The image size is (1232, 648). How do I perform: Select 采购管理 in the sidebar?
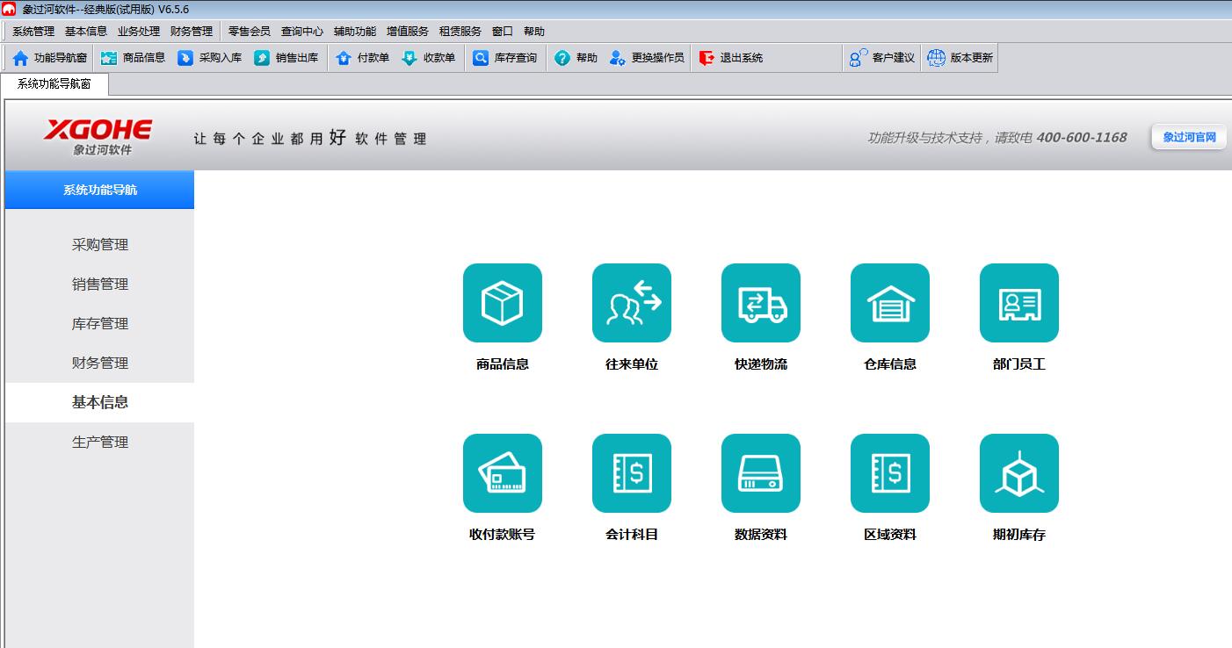pyautogui.click(x=100, y=245)
